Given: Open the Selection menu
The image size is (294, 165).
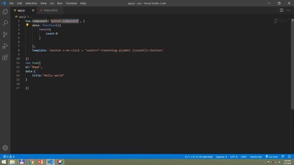Looking at the screenshot, I should click(31, 3).
